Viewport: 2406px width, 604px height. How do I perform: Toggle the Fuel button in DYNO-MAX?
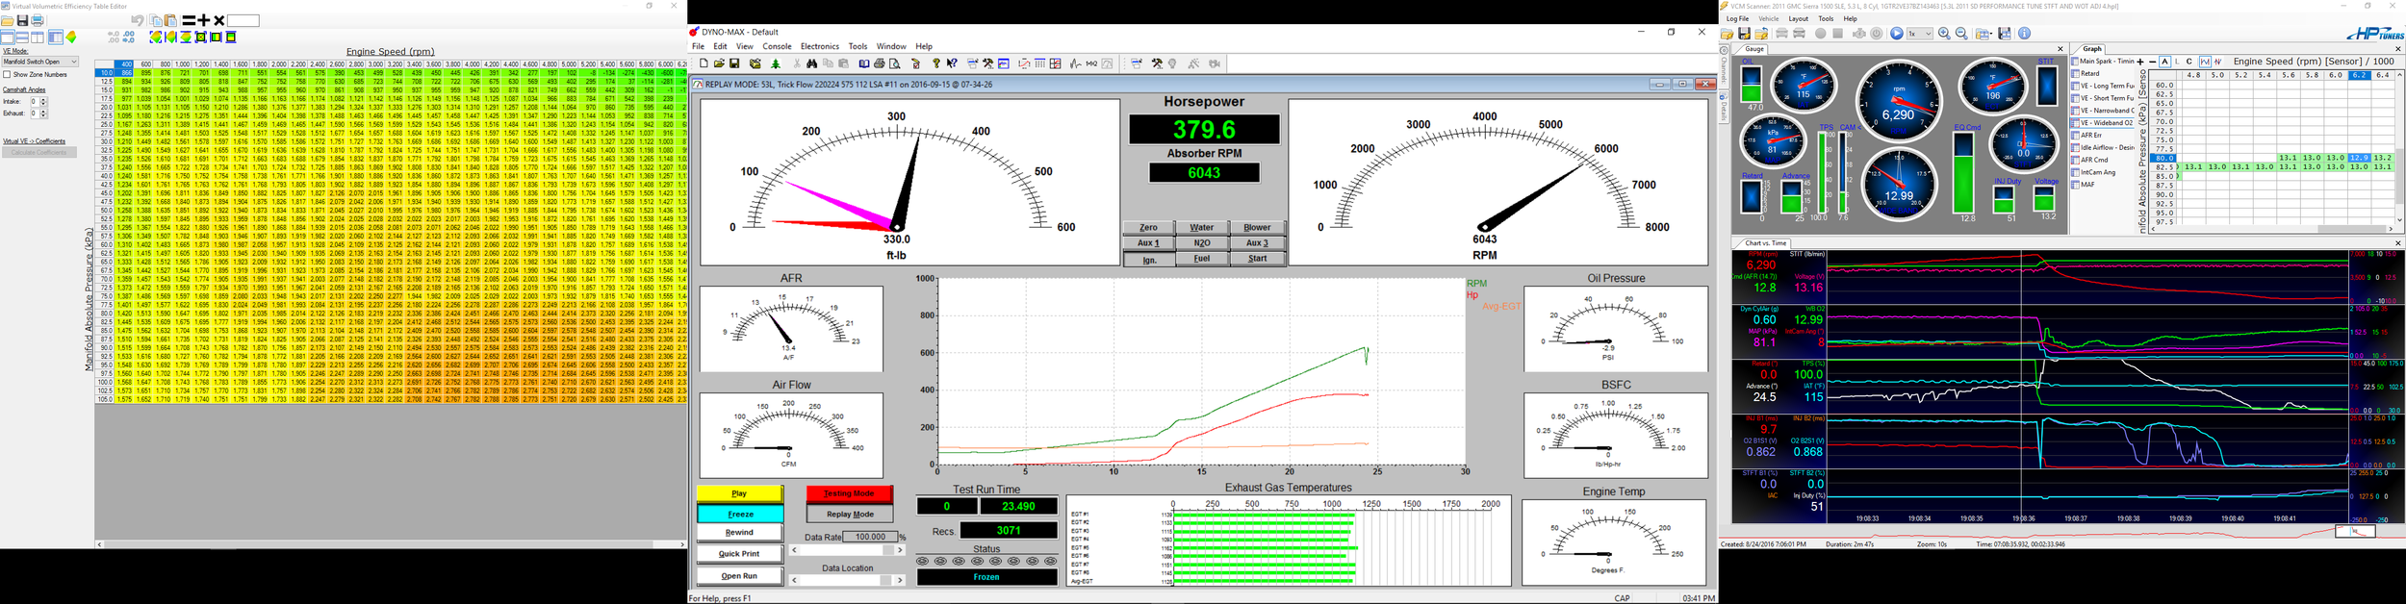[1202, 259]
